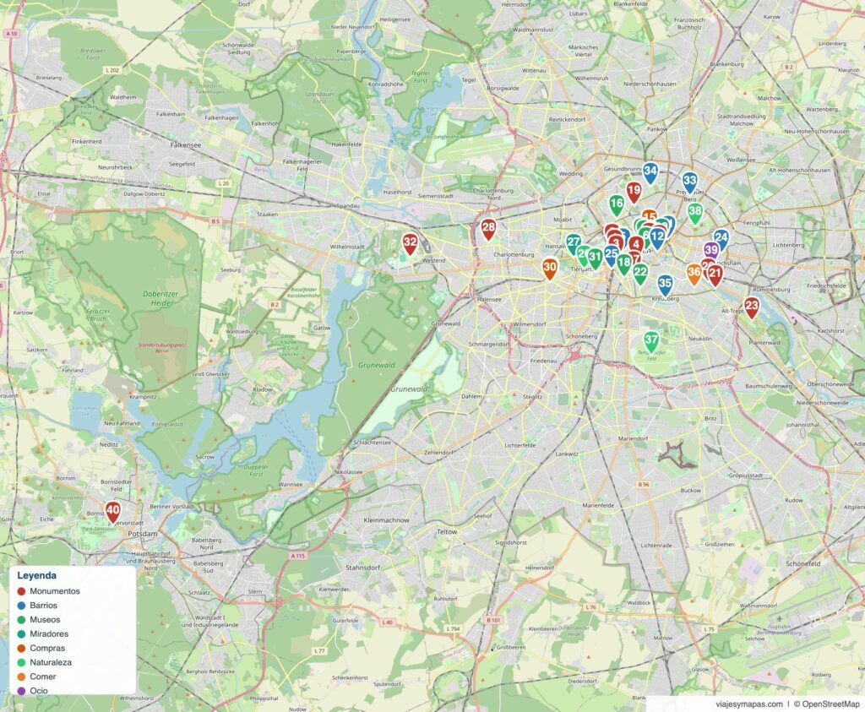The image size is (865, 712).
Task: Click the Leyenda legend title
Action: coord(36,576)
